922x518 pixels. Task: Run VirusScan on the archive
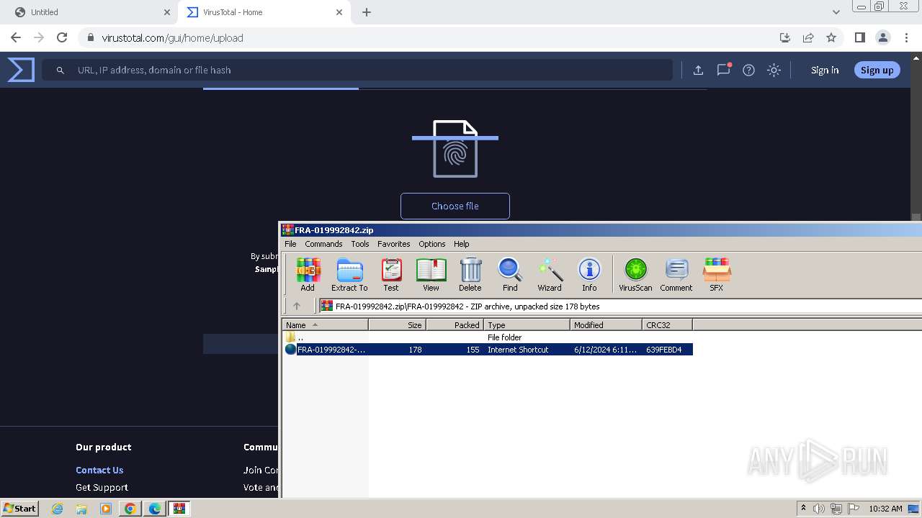635,275
